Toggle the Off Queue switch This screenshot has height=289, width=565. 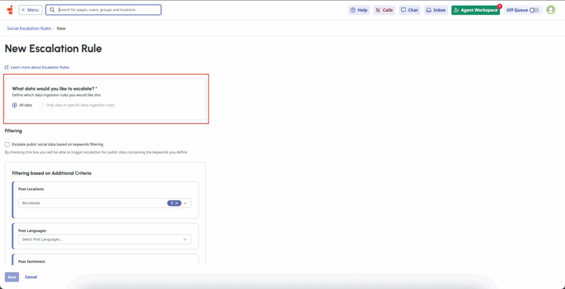[x=534, y=10]
